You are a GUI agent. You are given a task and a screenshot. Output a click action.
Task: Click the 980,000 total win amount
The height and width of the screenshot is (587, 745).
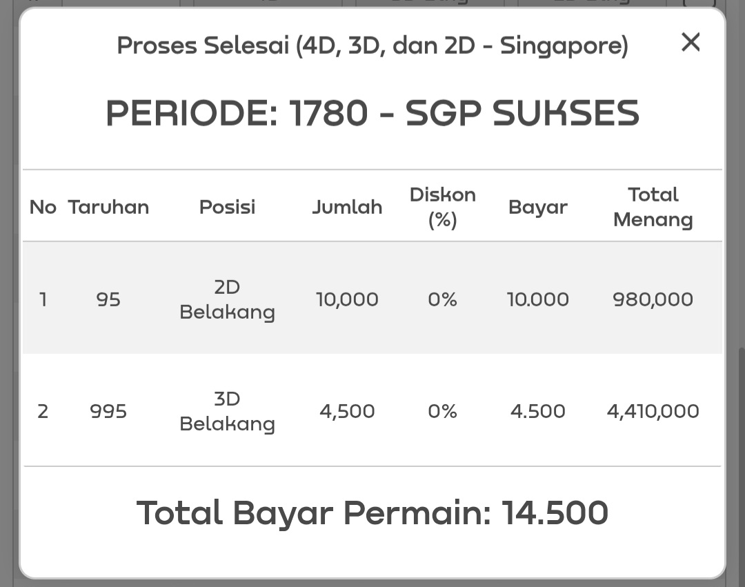653,299
